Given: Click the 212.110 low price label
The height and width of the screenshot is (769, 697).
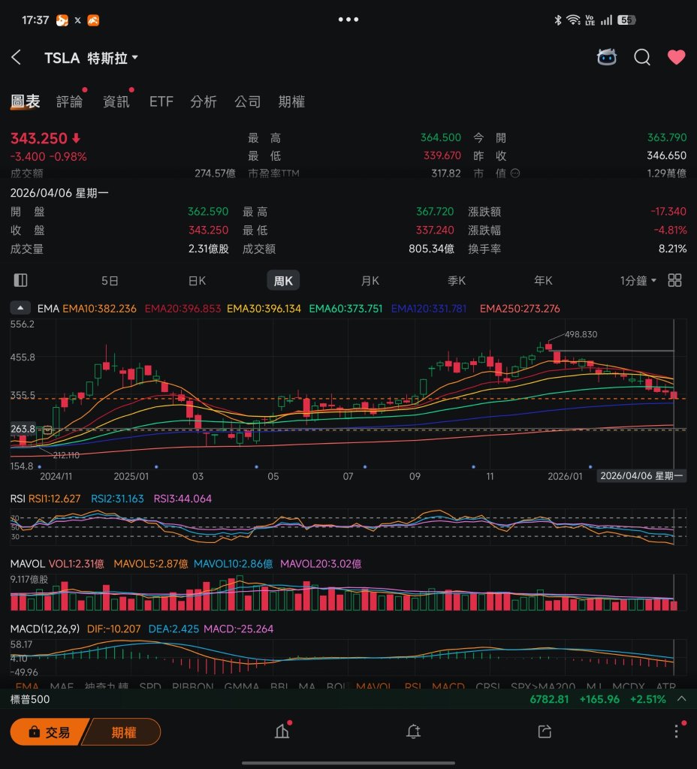Looking at the screenshot, I should (x=66, y=455).
